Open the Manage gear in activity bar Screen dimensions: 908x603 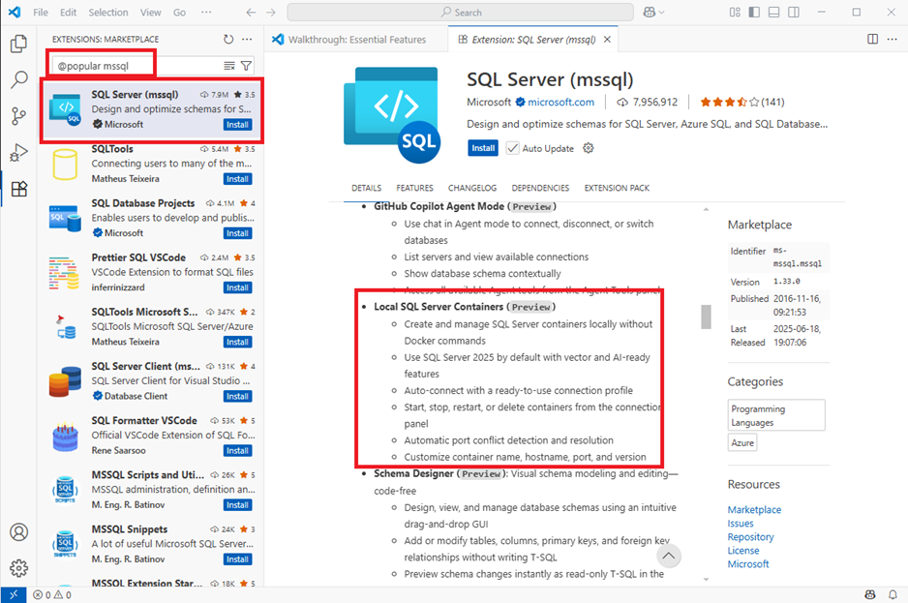(x=18, y=568)
